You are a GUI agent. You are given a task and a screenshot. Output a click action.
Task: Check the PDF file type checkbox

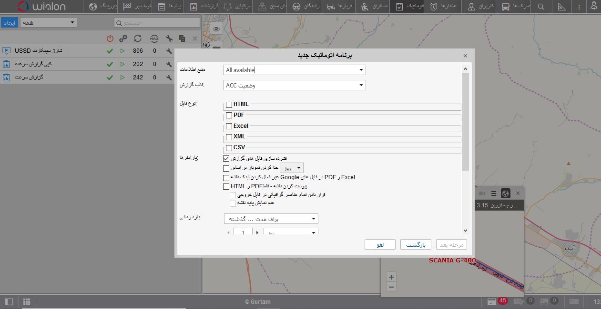(229, 115)
